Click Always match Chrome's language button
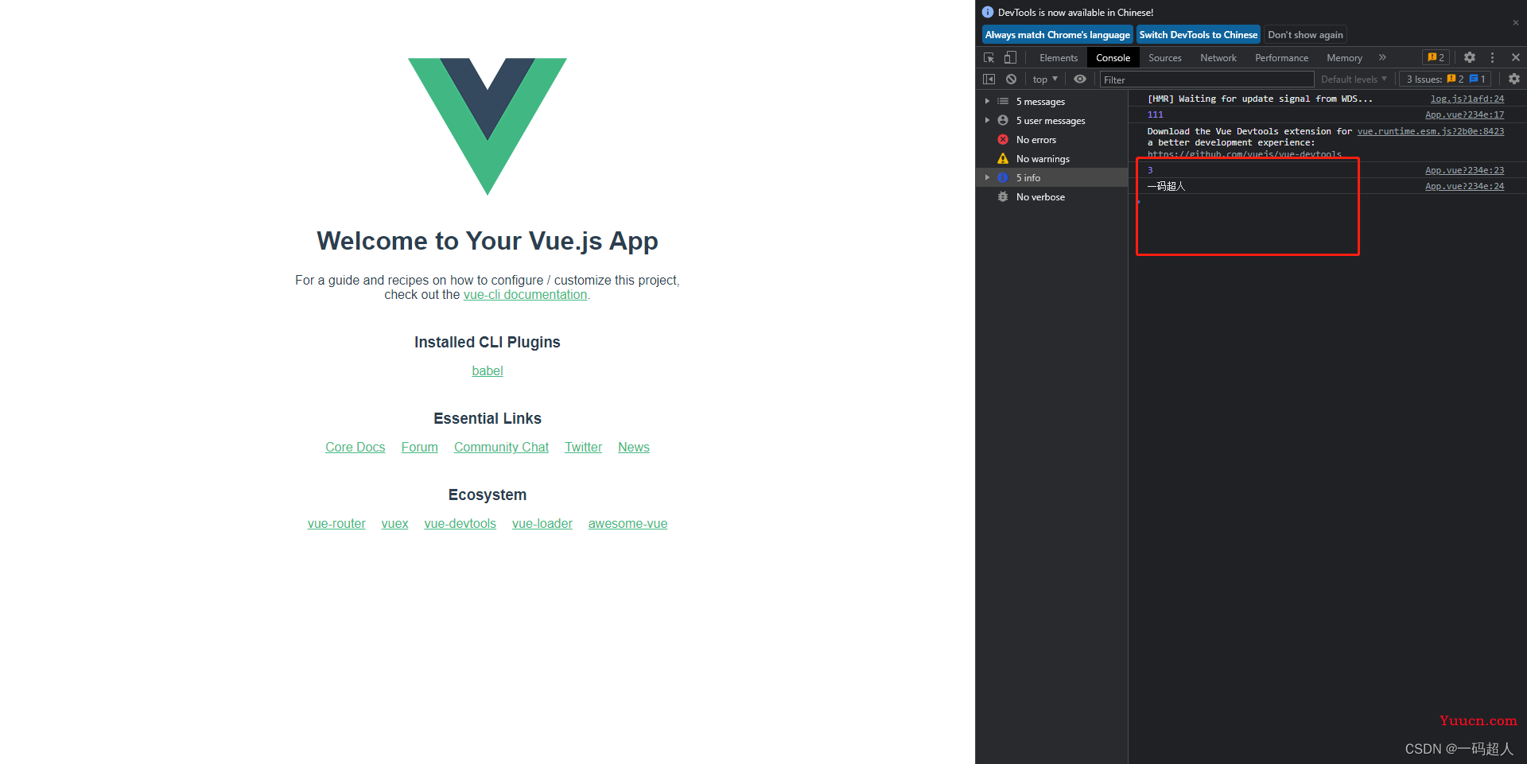This screenshot has height=764, width=1527. point(1057,34)
